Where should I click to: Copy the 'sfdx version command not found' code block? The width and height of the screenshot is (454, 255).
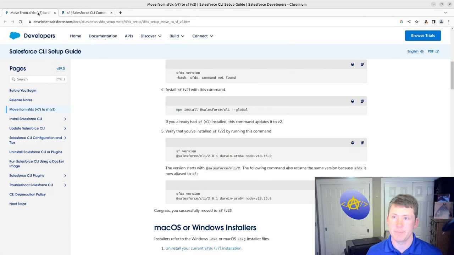(x=362, y=64)
